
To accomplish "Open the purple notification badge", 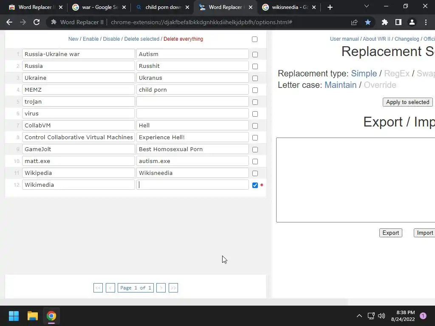I will click(423, 316).
